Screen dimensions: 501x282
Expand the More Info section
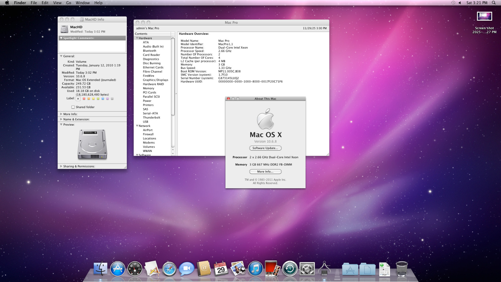tap(61, 114)
